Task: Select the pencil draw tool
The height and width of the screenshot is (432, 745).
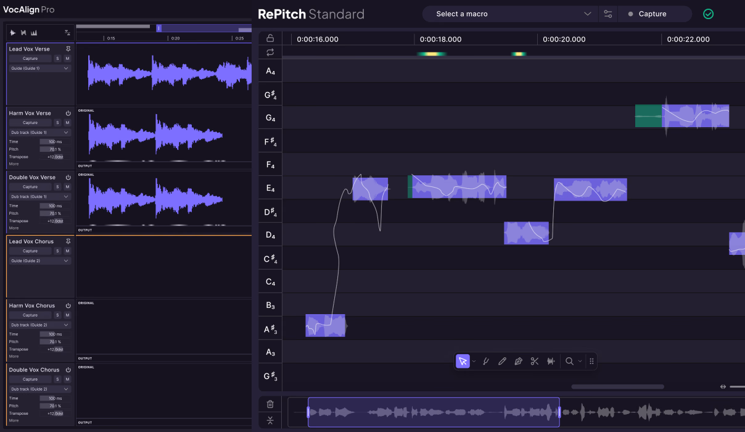Action: click(x=502, y=362)
